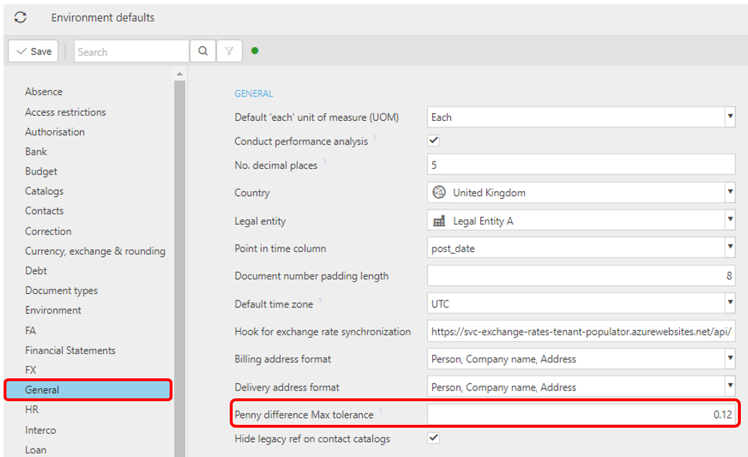Click Document number padding length field
This screenshot has height=457, width=748.
tap(581, 275)
